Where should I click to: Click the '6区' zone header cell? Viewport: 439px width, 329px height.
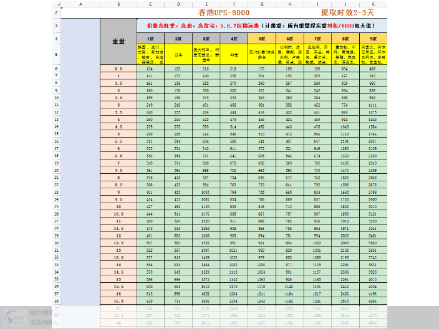pos(290,39)
